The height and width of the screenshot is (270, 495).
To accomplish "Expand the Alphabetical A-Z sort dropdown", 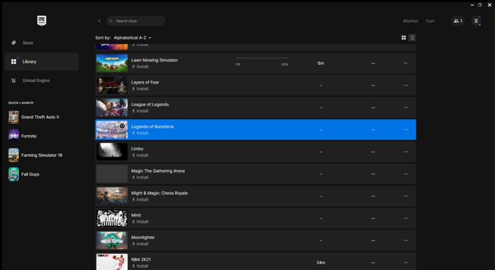I will coord(133,38).
